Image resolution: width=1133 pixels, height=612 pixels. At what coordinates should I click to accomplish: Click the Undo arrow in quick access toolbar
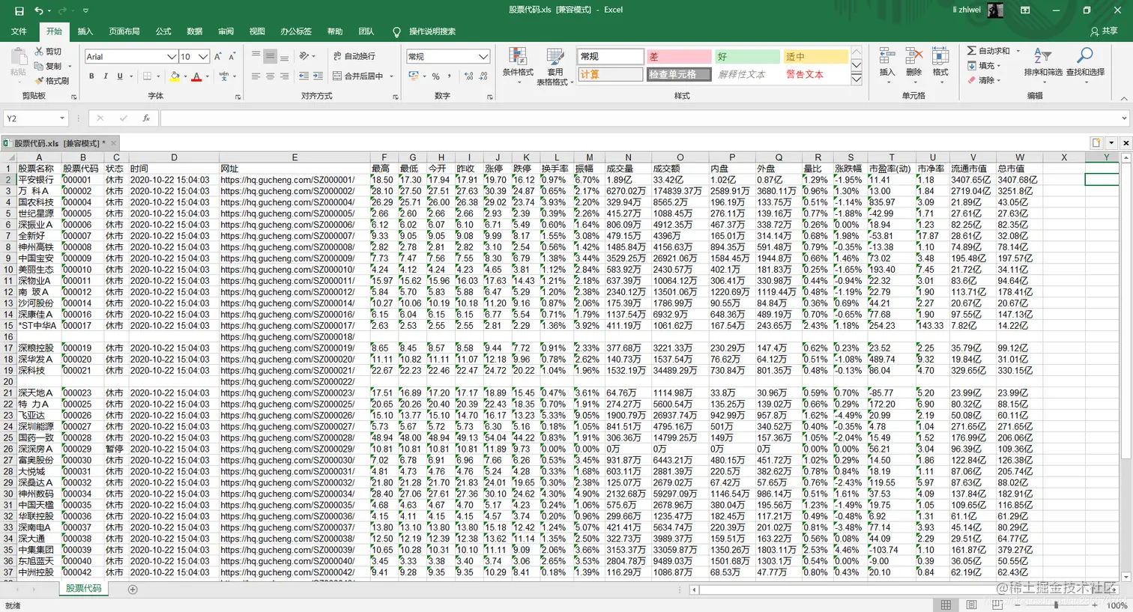[38, 10]
